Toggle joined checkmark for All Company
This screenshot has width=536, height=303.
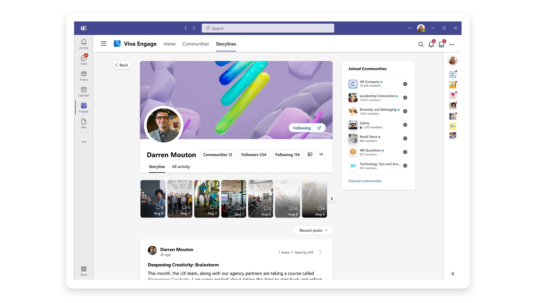[x=405, y=84]
